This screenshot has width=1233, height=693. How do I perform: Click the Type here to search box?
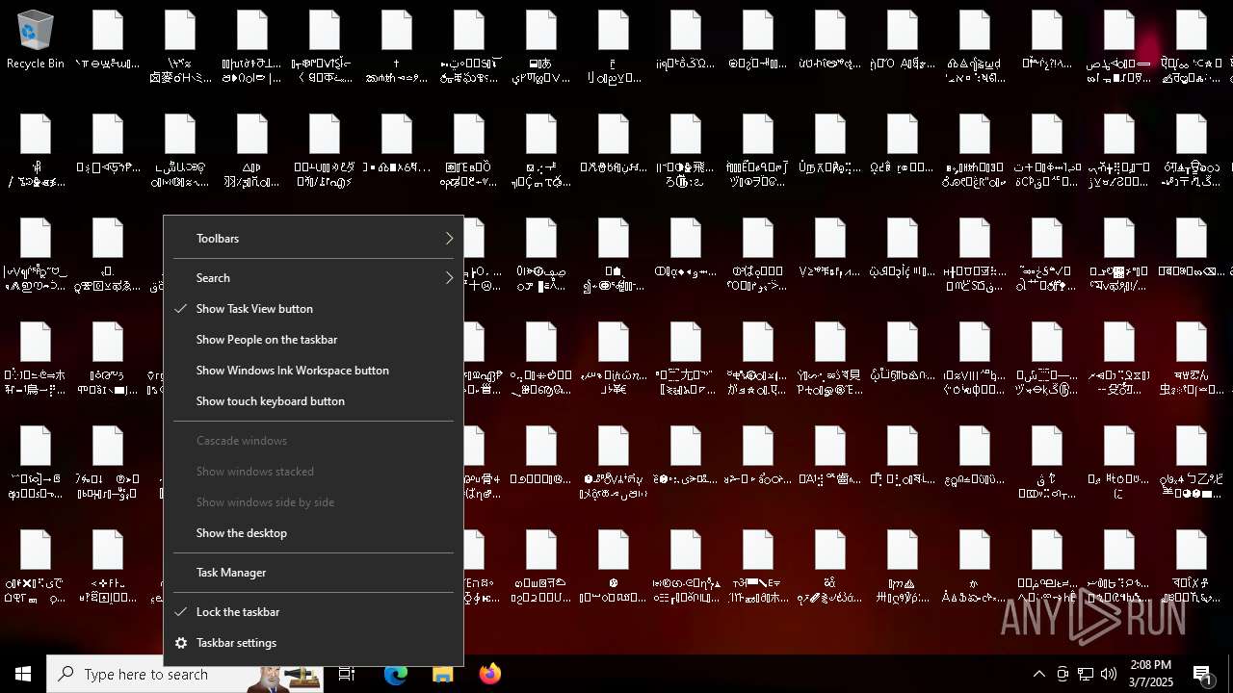(x=185, y=674)
